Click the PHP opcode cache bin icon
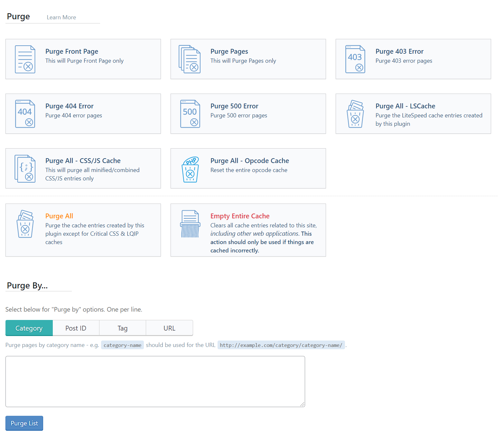The height and width of the screenshot is (437, 503). (x=190, y=169)
